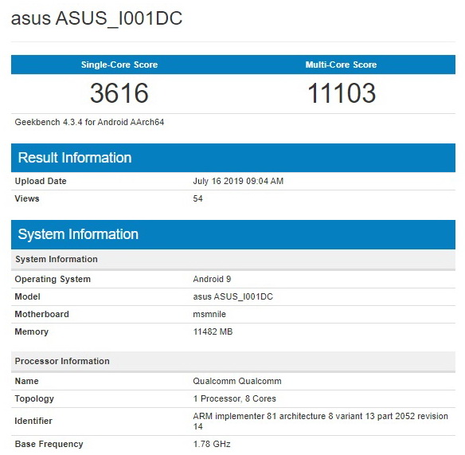Click the System Information blue banner
This screenshot has height=455, width=465.
[233, 234]
